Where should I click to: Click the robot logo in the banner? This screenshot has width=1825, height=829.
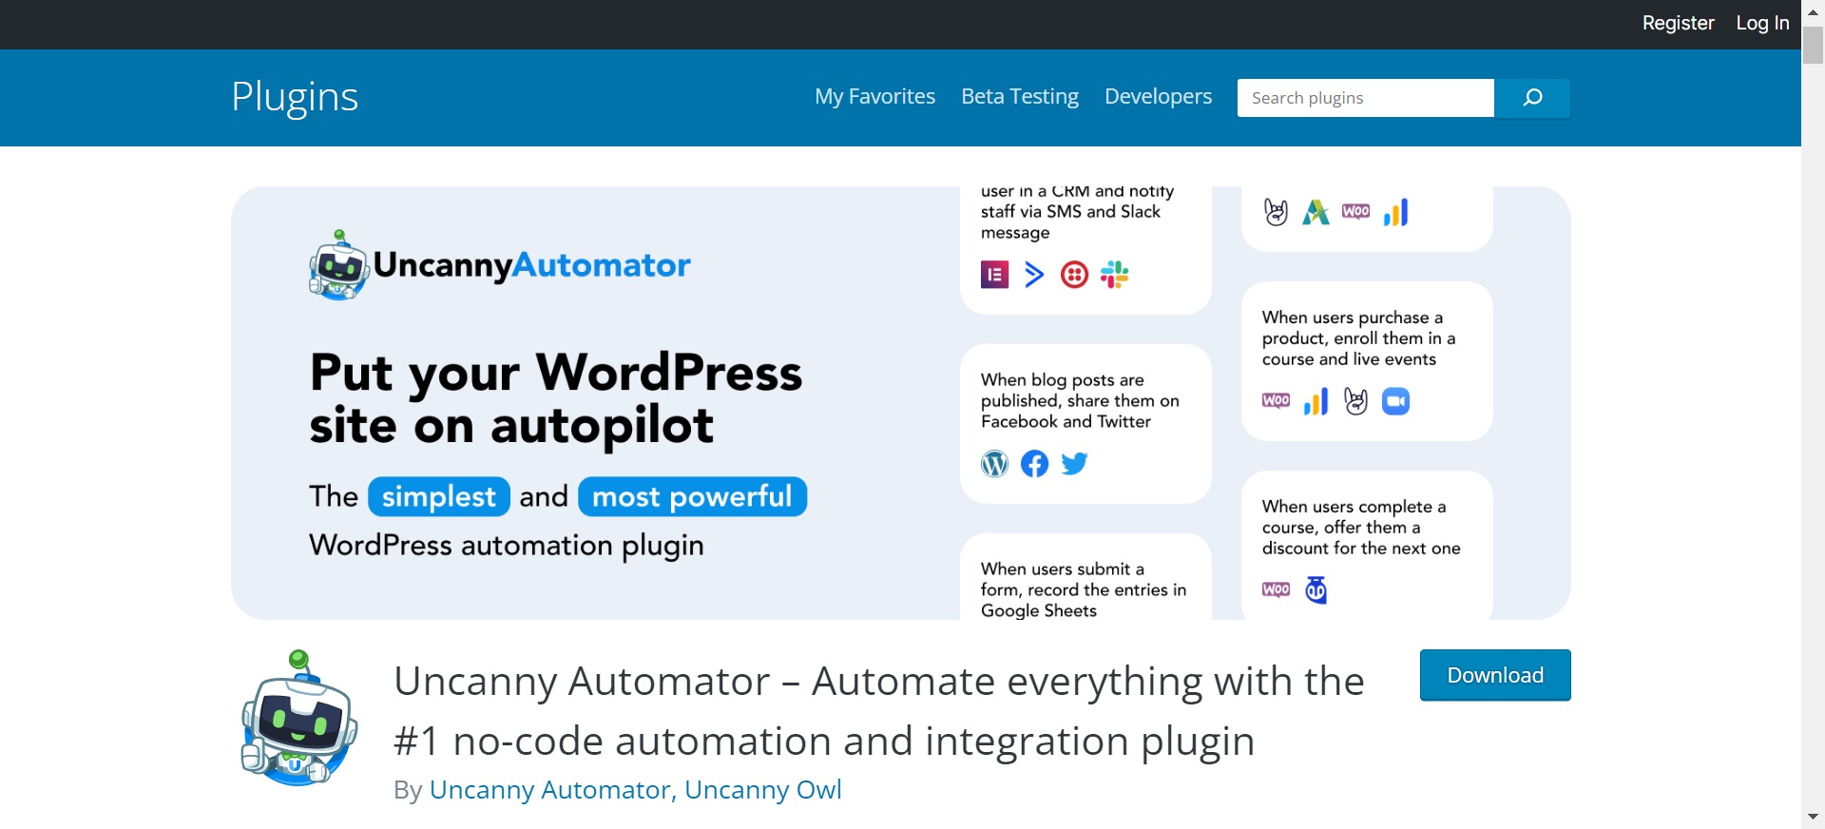click(338, 265)
